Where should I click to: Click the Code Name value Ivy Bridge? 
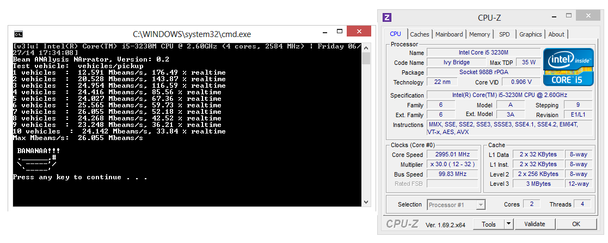tap(456, 62)
